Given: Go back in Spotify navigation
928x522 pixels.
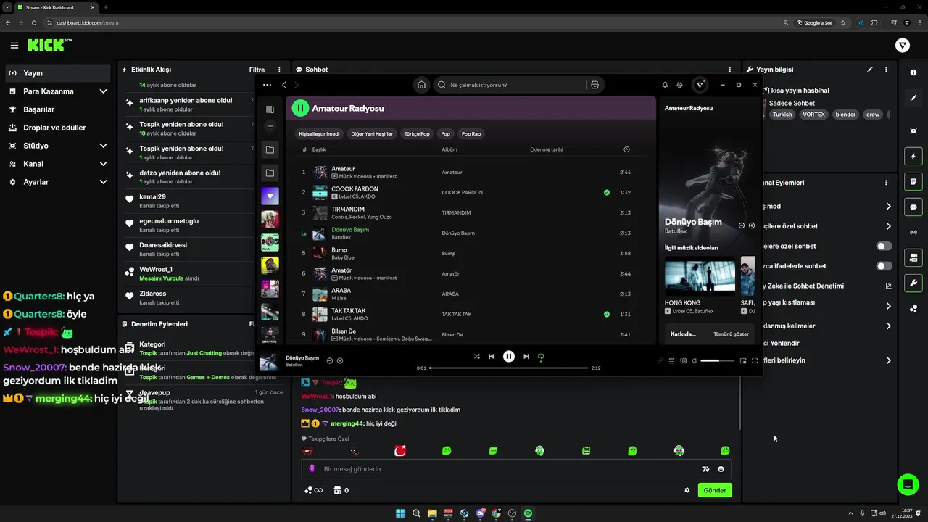Looking at the screenshot, I should coord(284,85).
